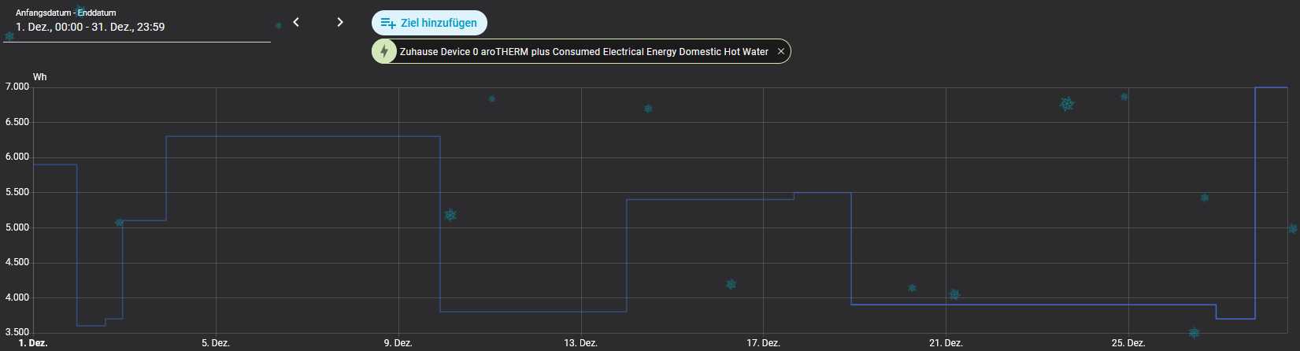Click the 5.000 y-axis label
Image resolution: width=1300 pixels, height=351 pixels.
(17, 227)
